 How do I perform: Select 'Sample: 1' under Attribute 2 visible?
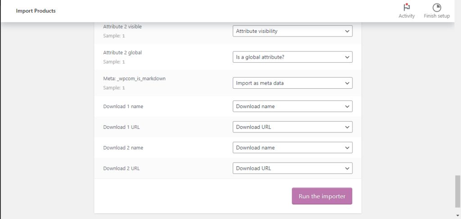click(114, 36)
